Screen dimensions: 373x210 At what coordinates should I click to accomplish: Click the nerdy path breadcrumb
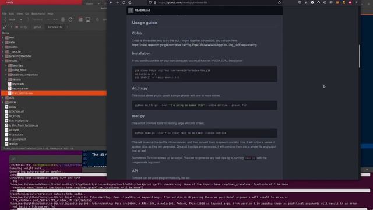click(x=22, y=27)
